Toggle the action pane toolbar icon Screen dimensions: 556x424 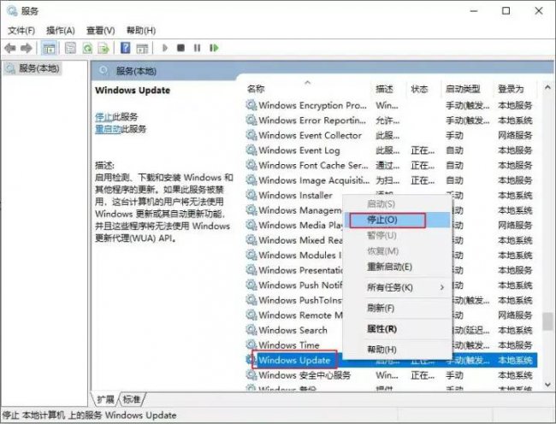[142, 48]
